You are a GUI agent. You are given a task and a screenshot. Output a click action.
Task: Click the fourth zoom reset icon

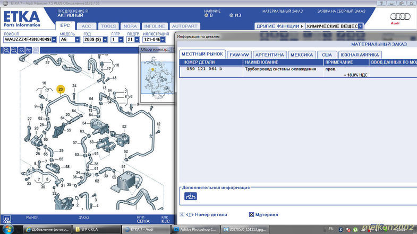coord(29,50)
